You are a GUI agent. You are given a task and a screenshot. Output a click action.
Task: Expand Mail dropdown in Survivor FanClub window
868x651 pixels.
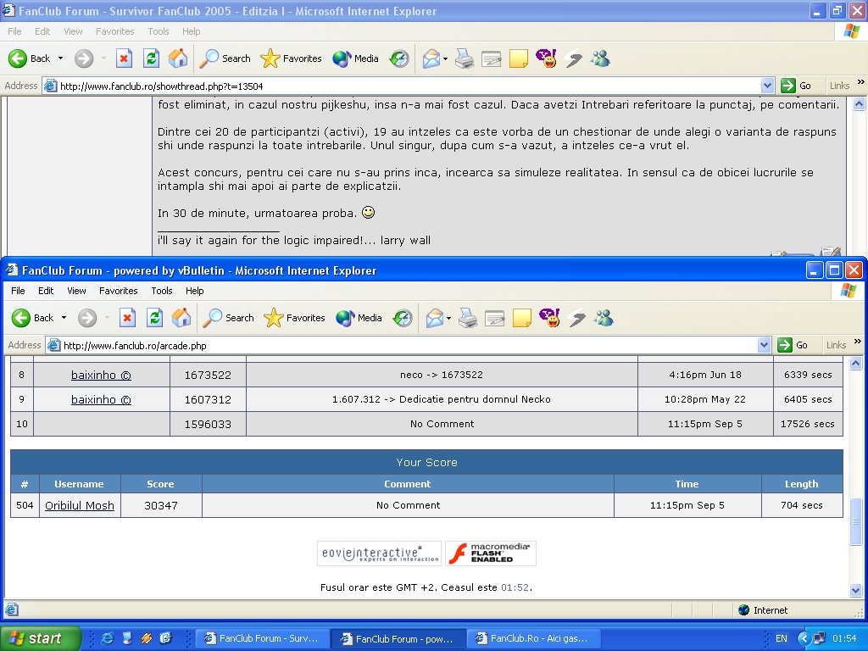[445, 58]
